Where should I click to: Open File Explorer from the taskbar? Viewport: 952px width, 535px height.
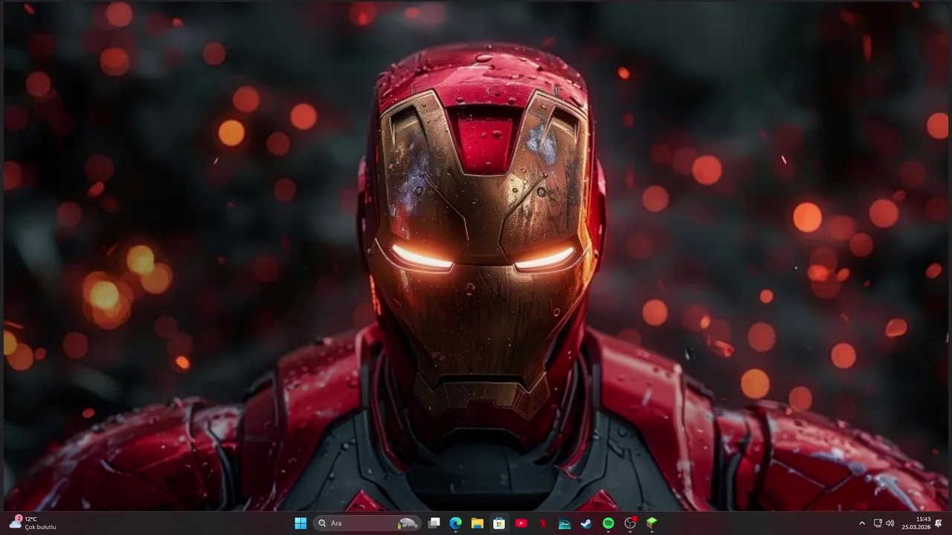[x=477, y=523]
